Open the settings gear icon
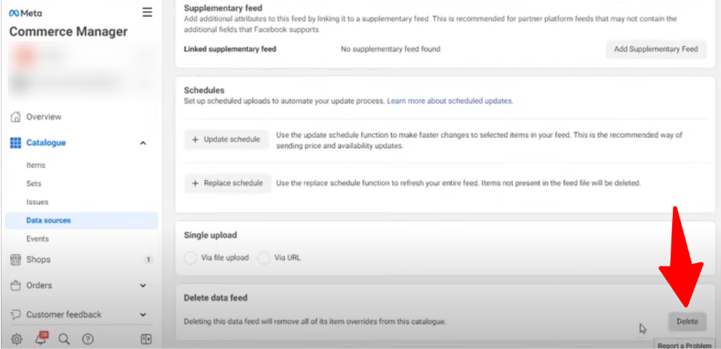 (17, 339)
